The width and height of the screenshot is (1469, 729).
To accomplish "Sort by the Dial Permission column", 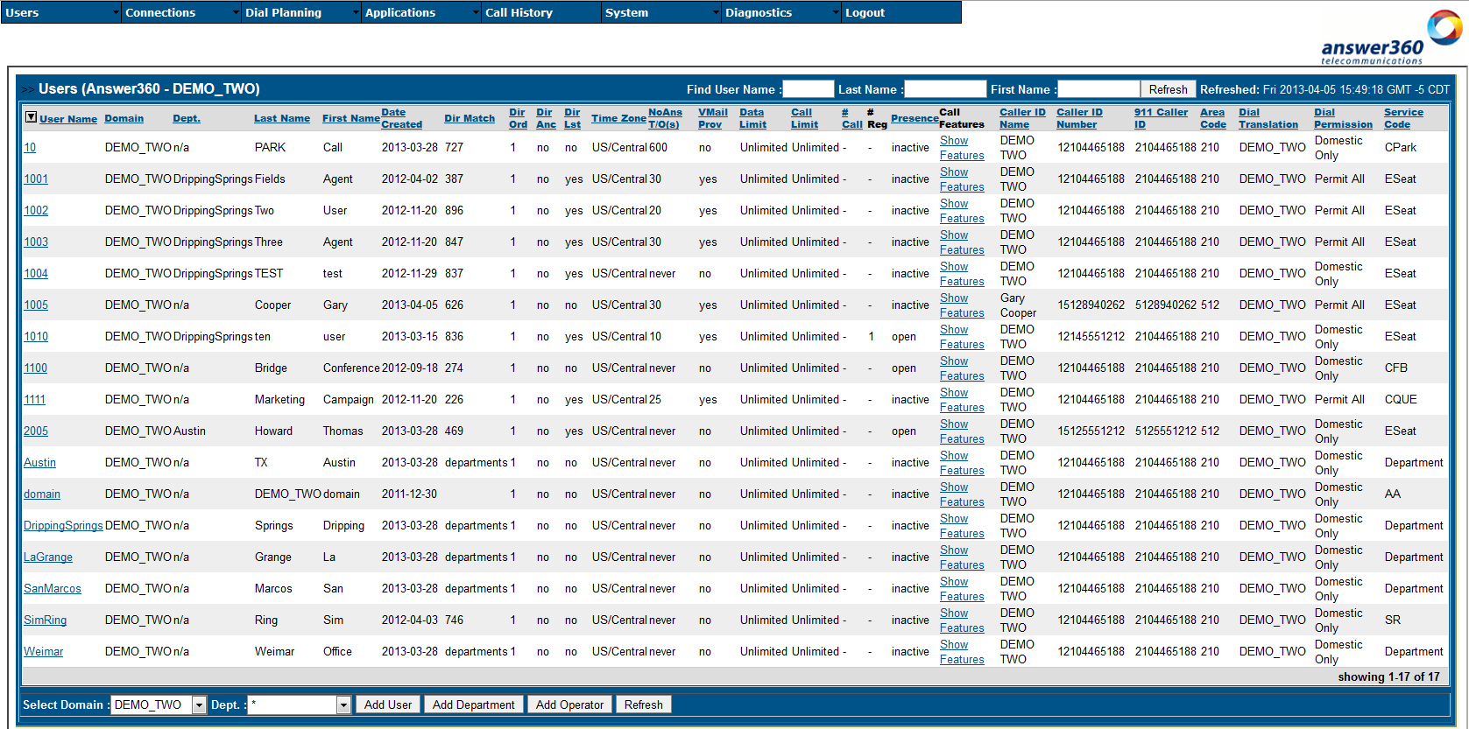I will point(1343,118).
